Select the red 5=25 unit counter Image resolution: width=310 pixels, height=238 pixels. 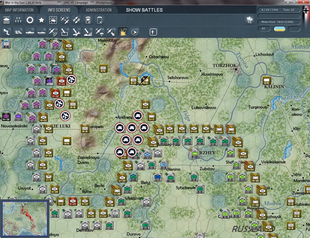tap(73, 201)
